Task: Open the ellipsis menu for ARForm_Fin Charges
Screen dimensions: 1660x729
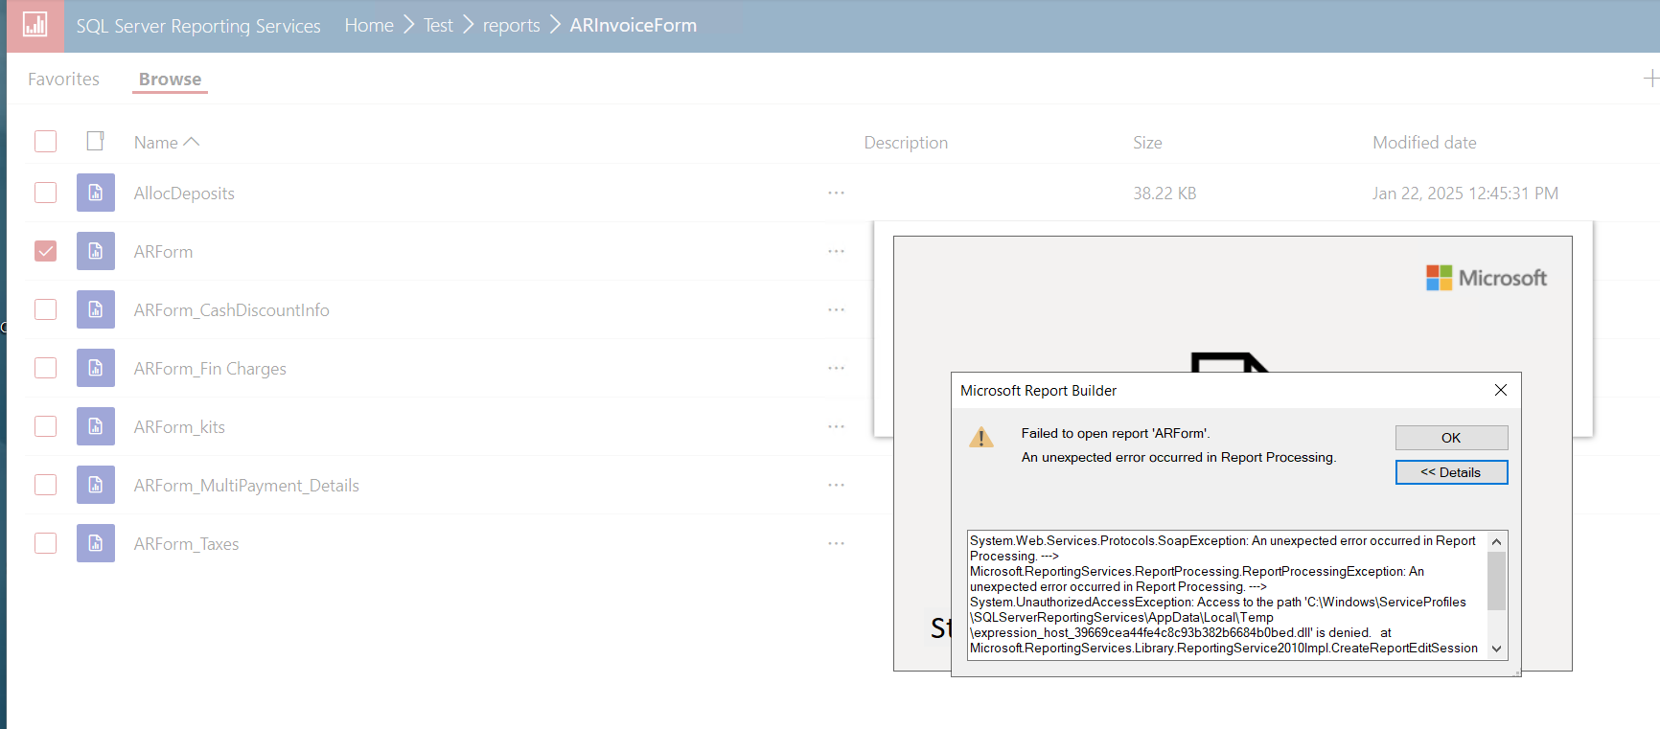Action: (837, 368)
